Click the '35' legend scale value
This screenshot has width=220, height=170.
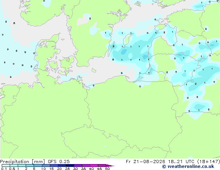[x=83, y=169]
